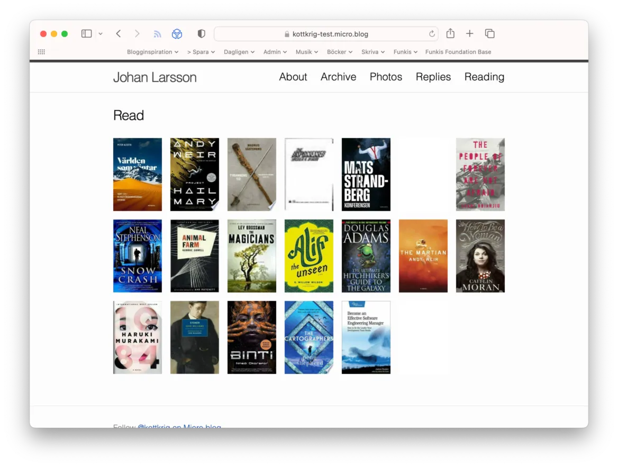
Task: Click the Johan Larsson site title
Action: tap(154, 77)
